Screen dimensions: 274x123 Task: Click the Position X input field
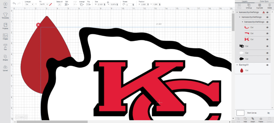144,4
